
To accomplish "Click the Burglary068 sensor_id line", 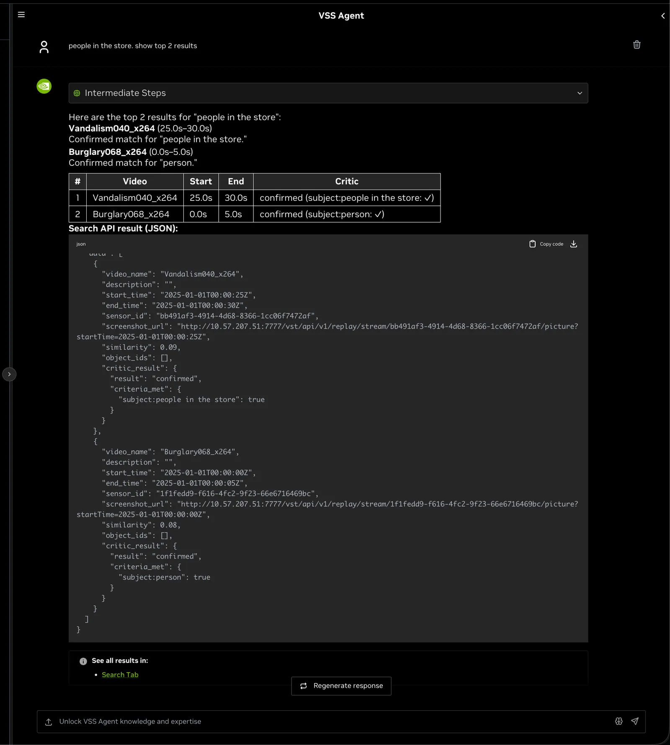I will [210, 494].
